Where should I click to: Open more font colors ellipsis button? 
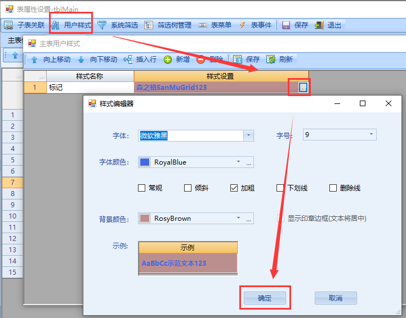tap(248, 162)
